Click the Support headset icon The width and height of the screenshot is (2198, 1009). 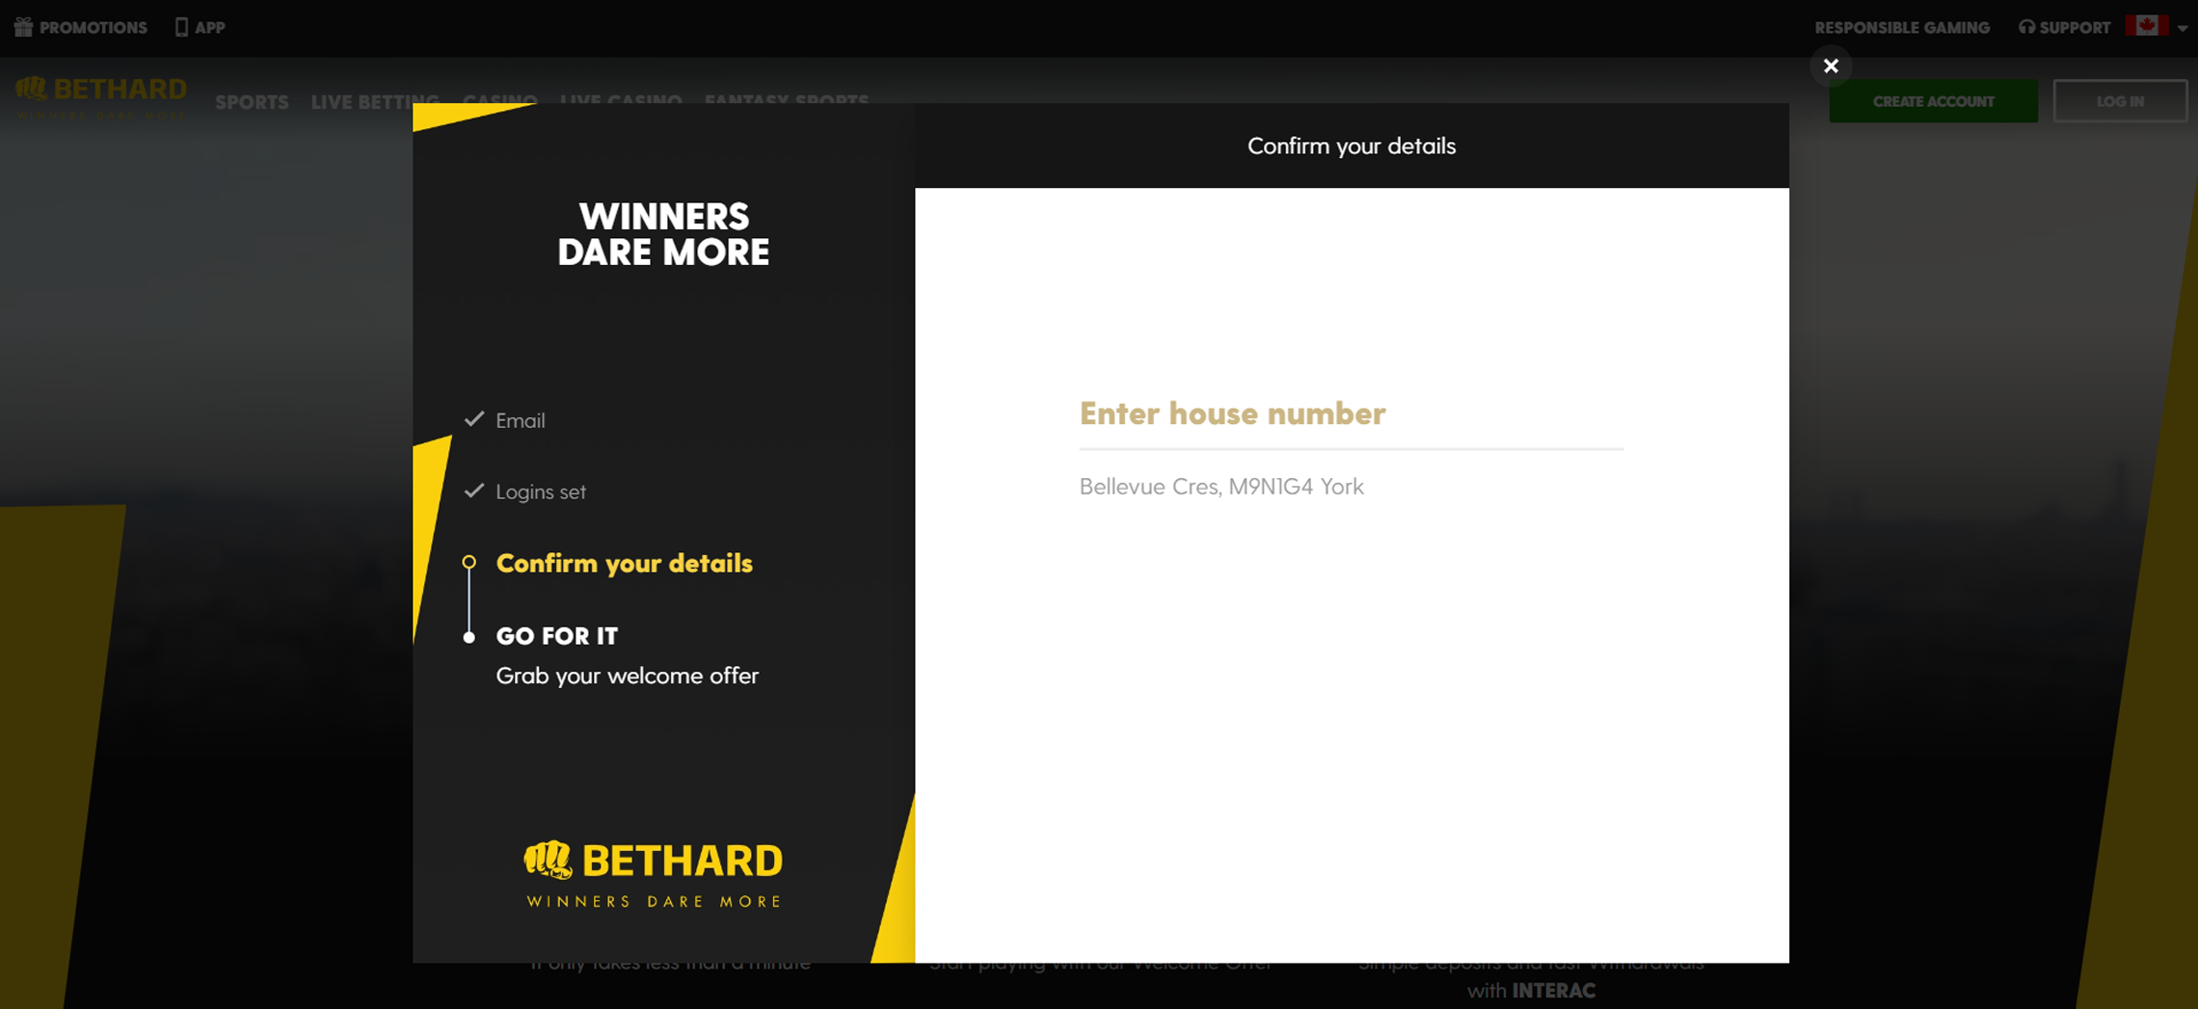point(2026,27)
